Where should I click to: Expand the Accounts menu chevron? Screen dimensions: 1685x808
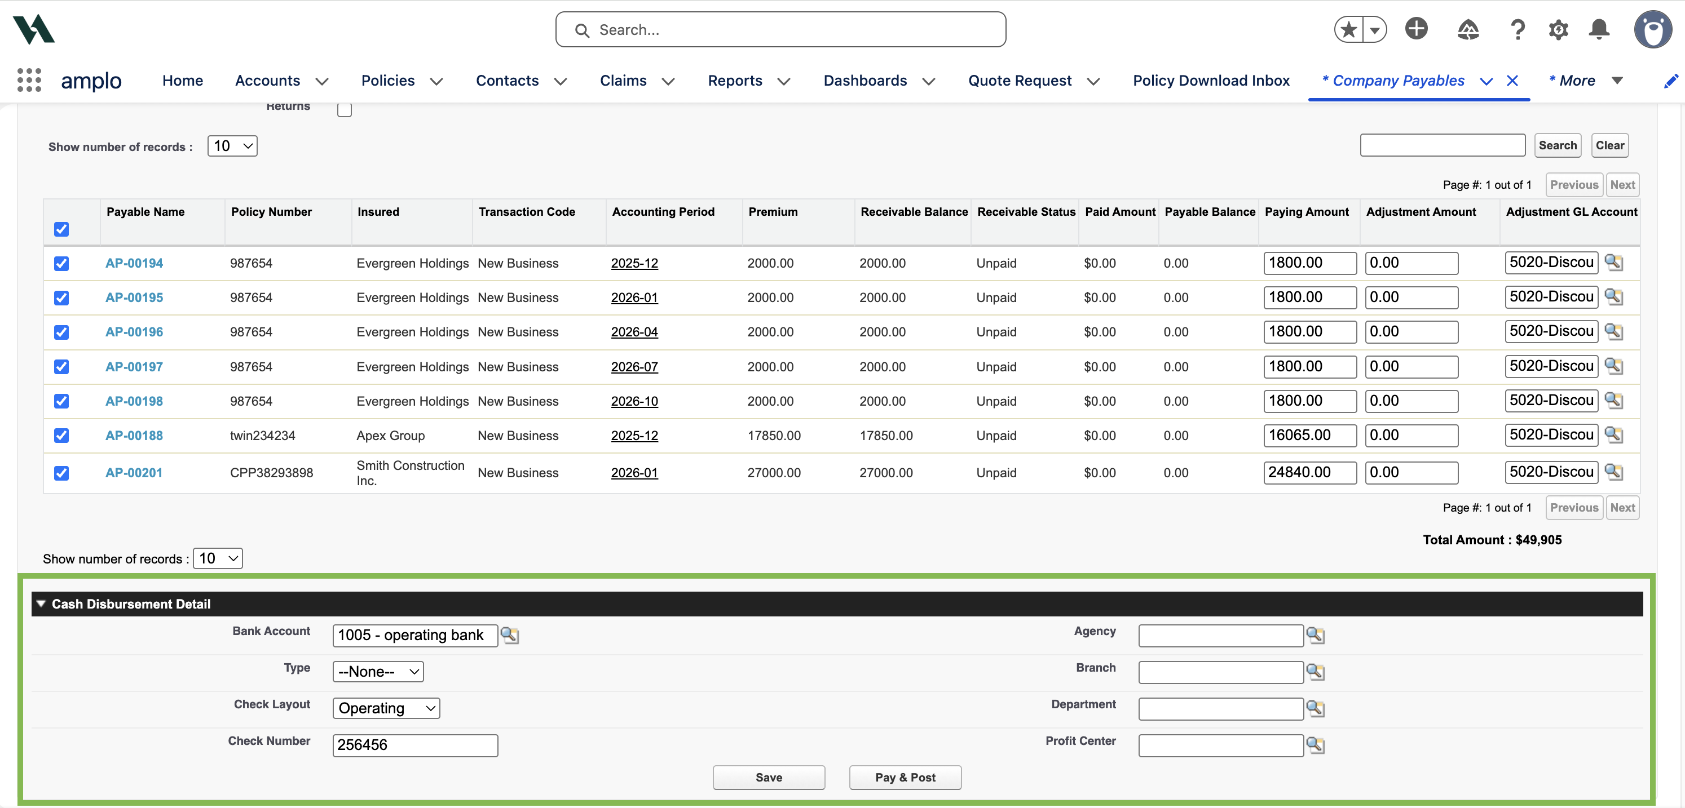322,81
